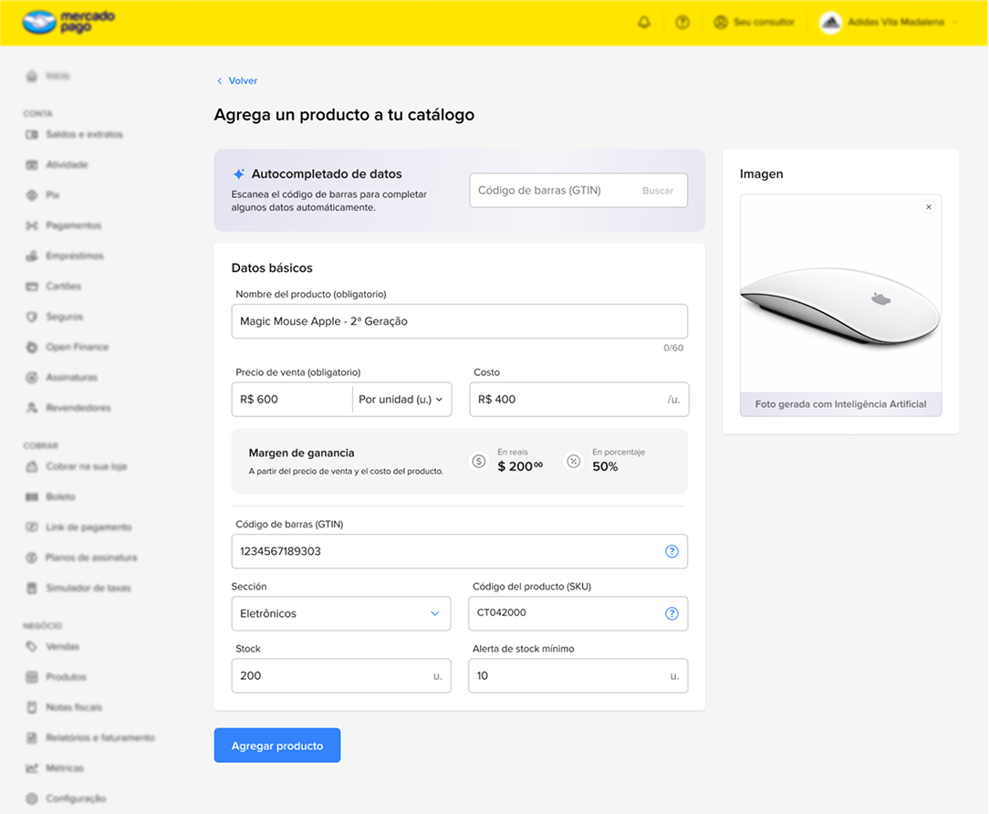Click the Revendedores sidebar icon
This screenshot has height=814, width=989.
coord(32,408)
